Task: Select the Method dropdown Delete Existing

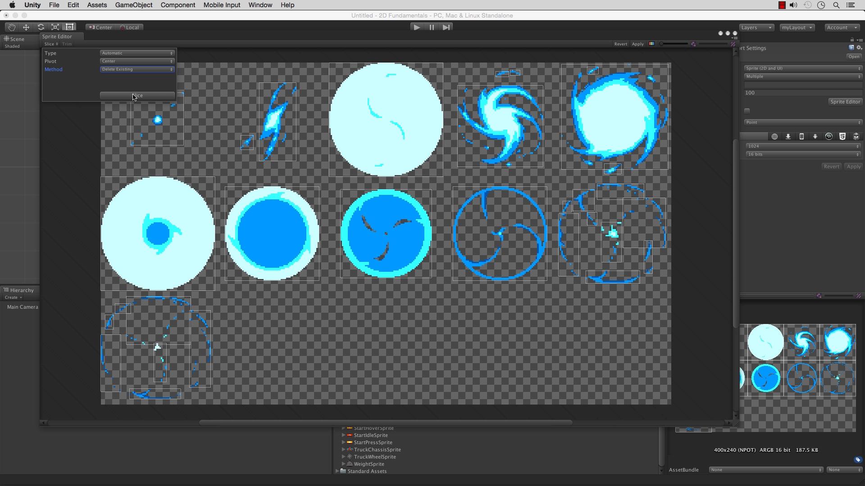Action: click(x=136, y=69)
